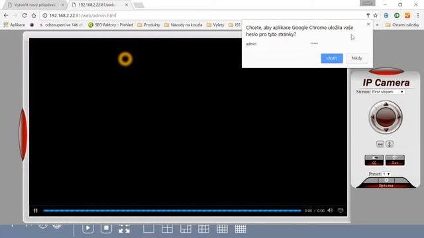Tilt camera up with the PTZ up arrow

coord(386,104)
